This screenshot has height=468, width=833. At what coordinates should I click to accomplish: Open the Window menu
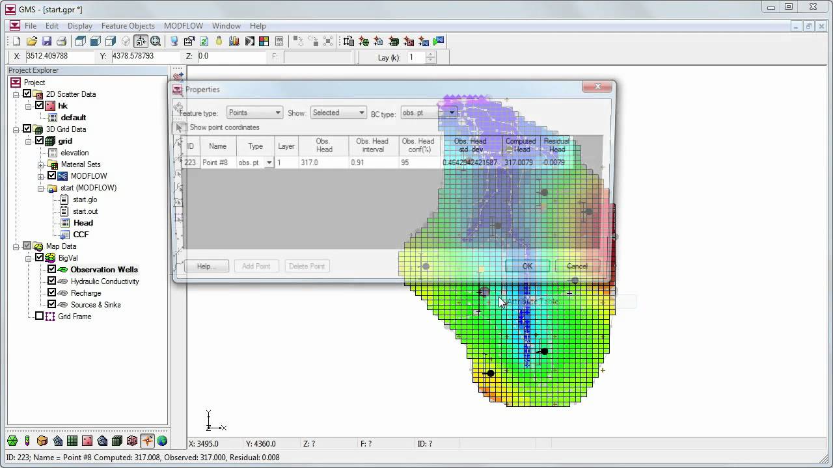coord(226,26)
